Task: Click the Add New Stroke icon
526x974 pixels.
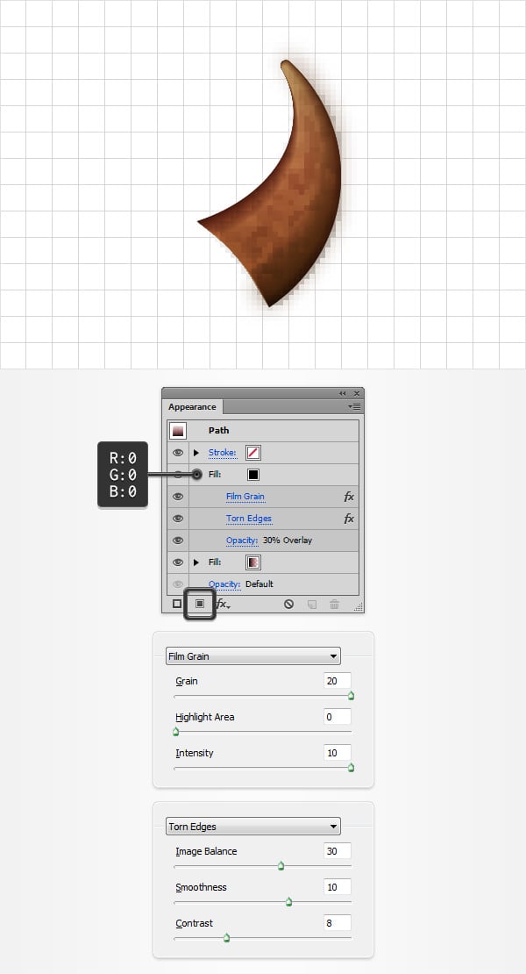Action: tap(177, 604)
